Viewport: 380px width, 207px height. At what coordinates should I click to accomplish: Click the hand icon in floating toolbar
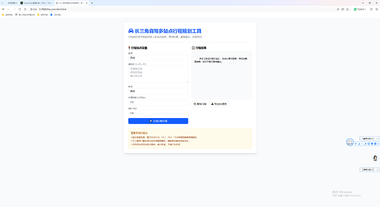(378, 144)
